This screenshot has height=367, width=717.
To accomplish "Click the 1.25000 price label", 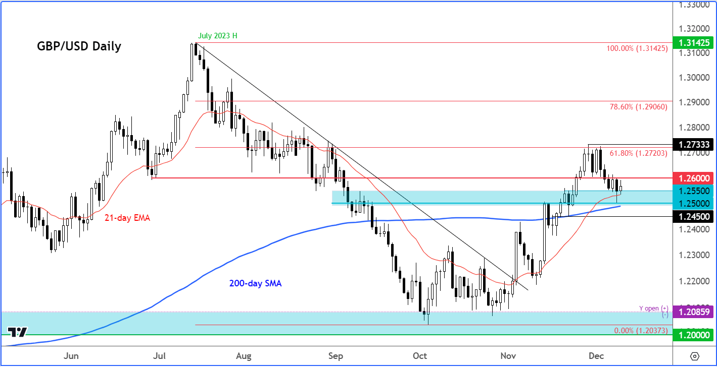I will (694, 204).
